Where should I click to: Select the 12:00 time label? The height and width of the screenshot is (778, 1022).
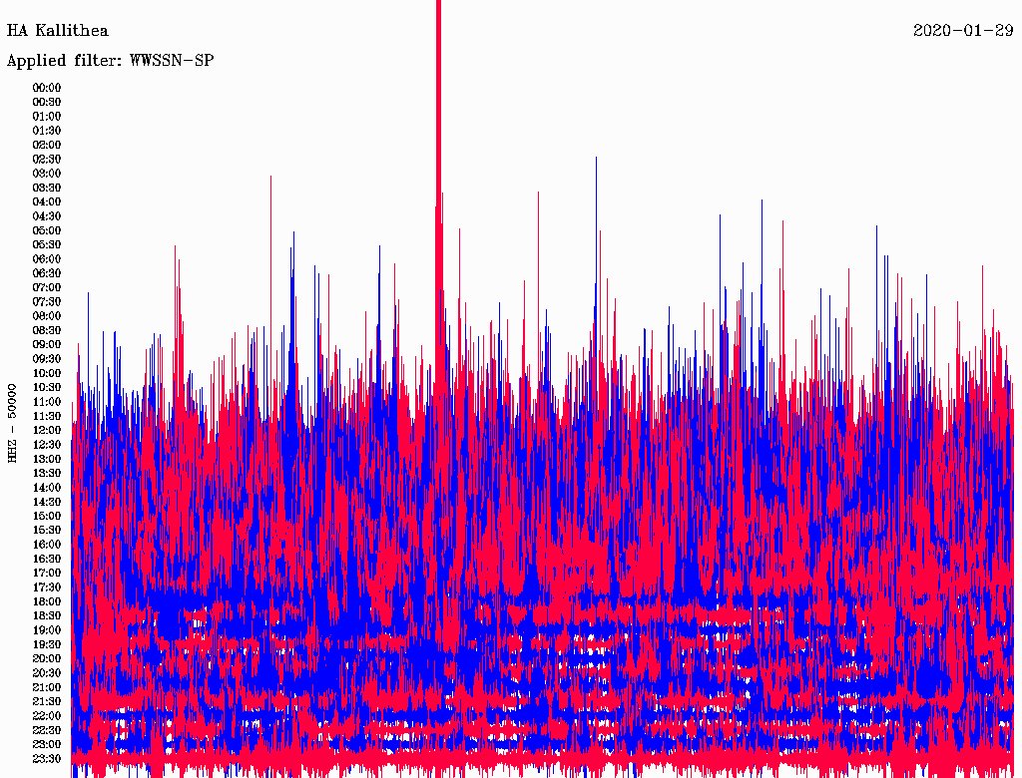pos(47,431)
